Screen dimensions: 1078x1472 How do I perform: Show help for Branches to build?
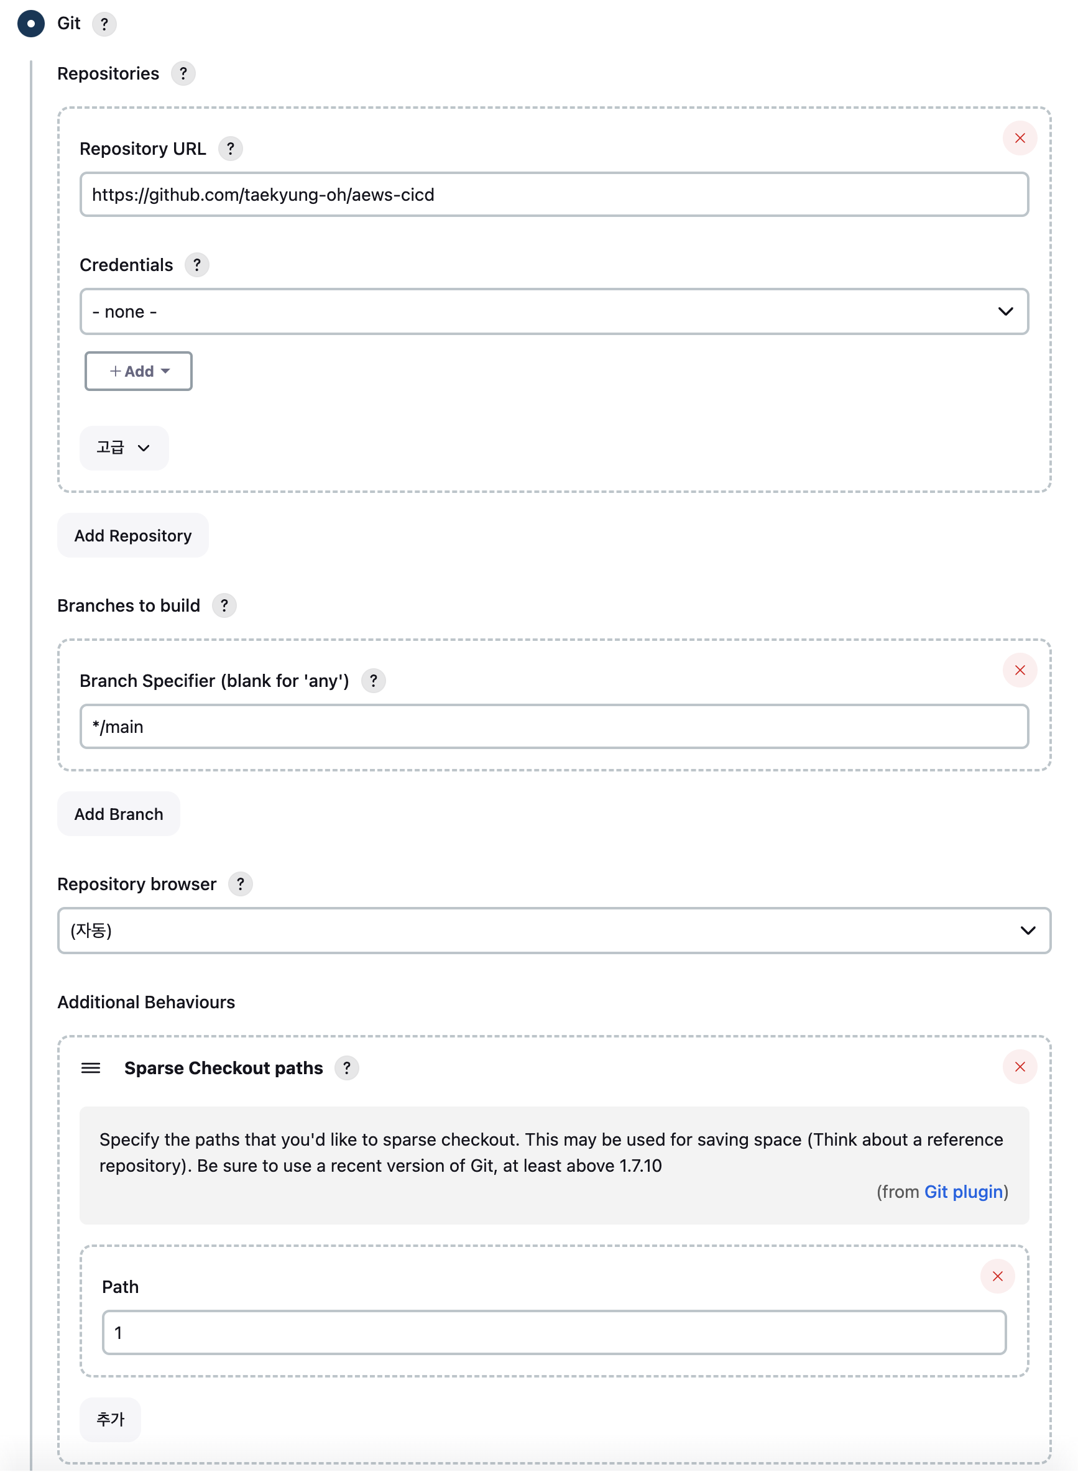coord(224,605)
